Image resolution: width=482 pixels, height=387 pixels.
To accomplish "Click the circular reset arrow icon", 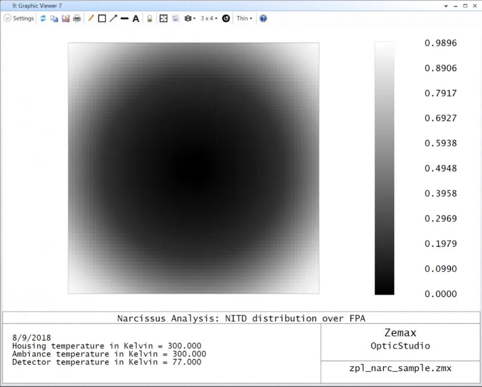I will click(x=226, y=18).
